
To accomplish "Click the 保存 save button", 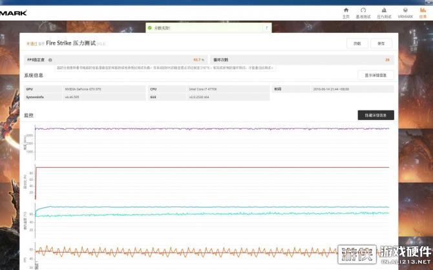I will point(381,43).
